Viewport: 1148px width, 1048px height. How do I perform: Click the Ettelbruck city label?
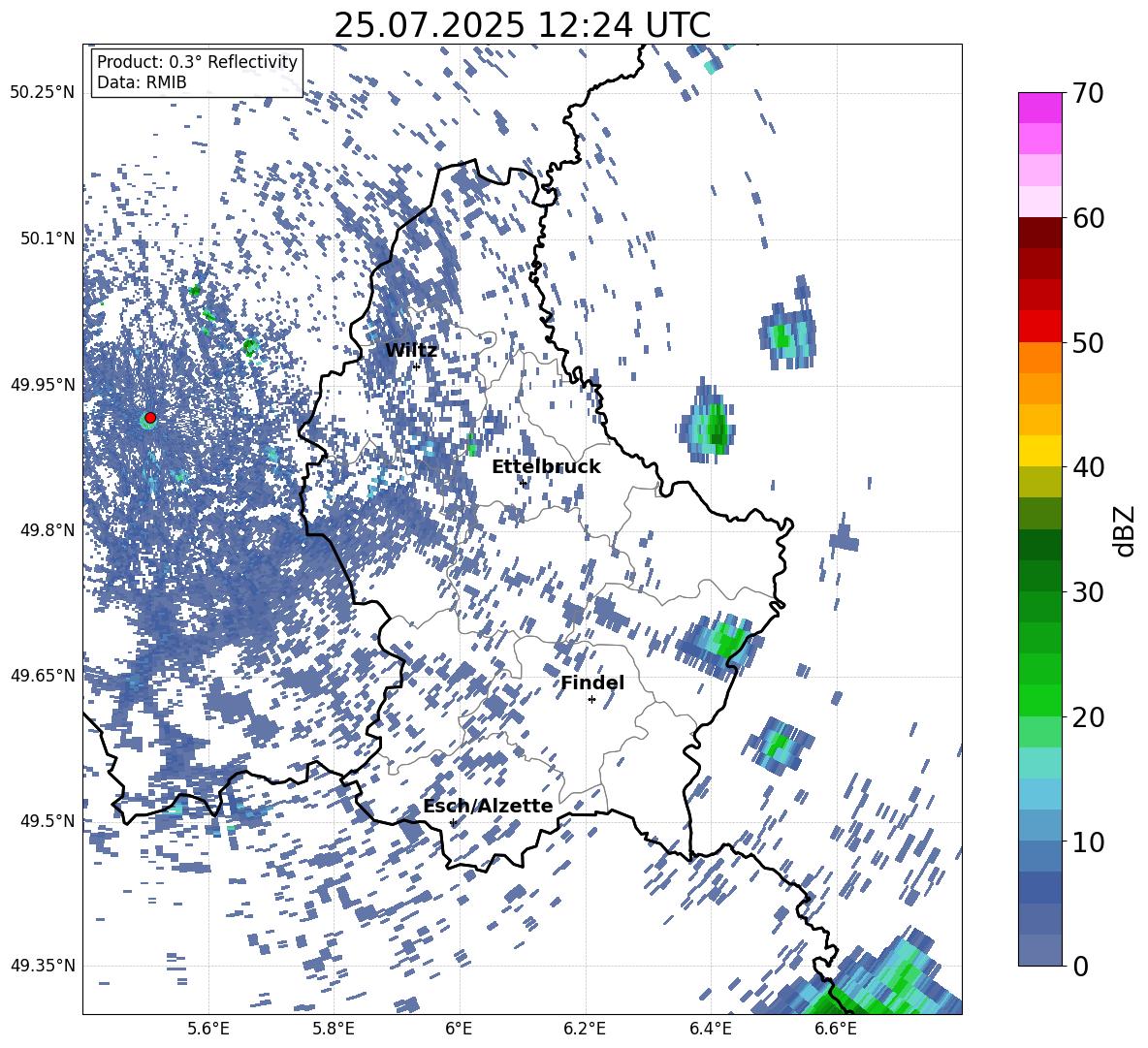(546, 467)
